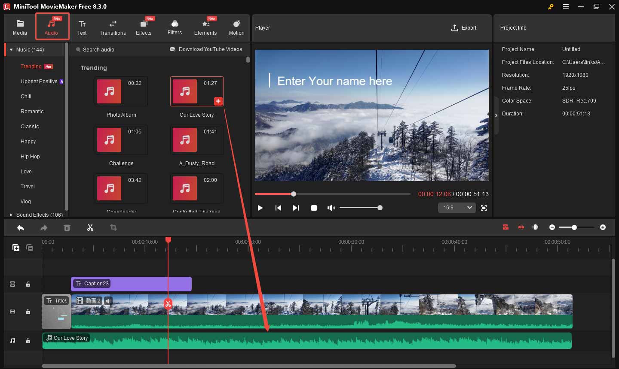Open the 16:9 aspect ratio dropdown
The width and height of the screenshot is (619, 369).
click(x=457, y=208)
